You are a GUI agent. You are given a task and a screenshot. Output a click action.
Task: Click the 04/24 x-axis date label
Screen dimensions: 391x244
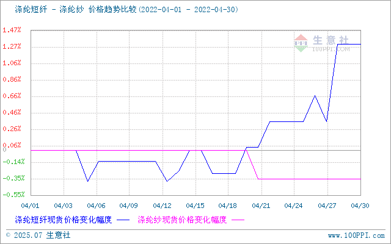(293, 206)
